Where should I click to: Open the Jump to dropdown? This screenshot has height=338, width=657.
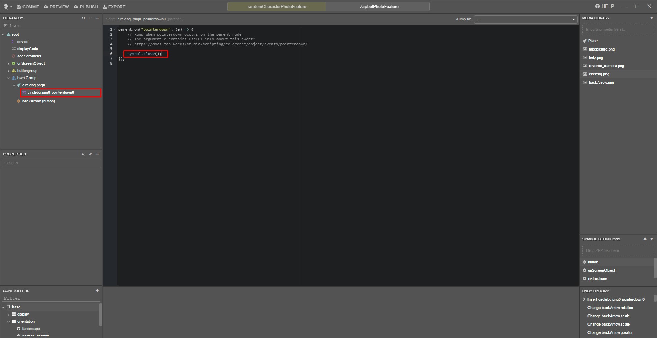click(526, 19)
